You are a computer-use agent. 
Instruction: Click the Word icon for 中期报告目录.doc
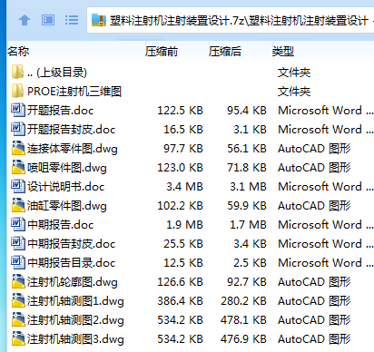point(18,262)
